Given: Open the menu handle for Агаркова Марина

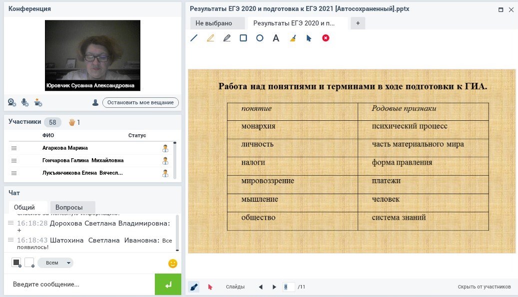Looking at the screenshot, I should coord(14,148).
